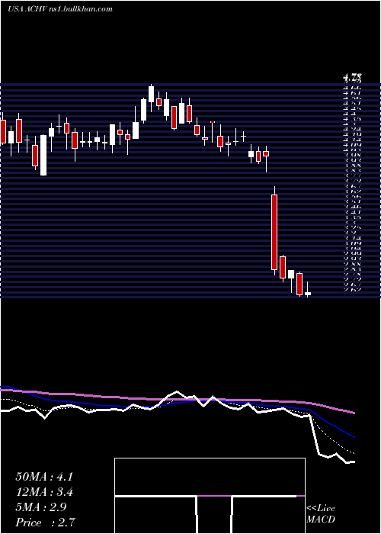
Task: Click the "50MA : 4.1" readout
Action: click(x=44, y=477)
